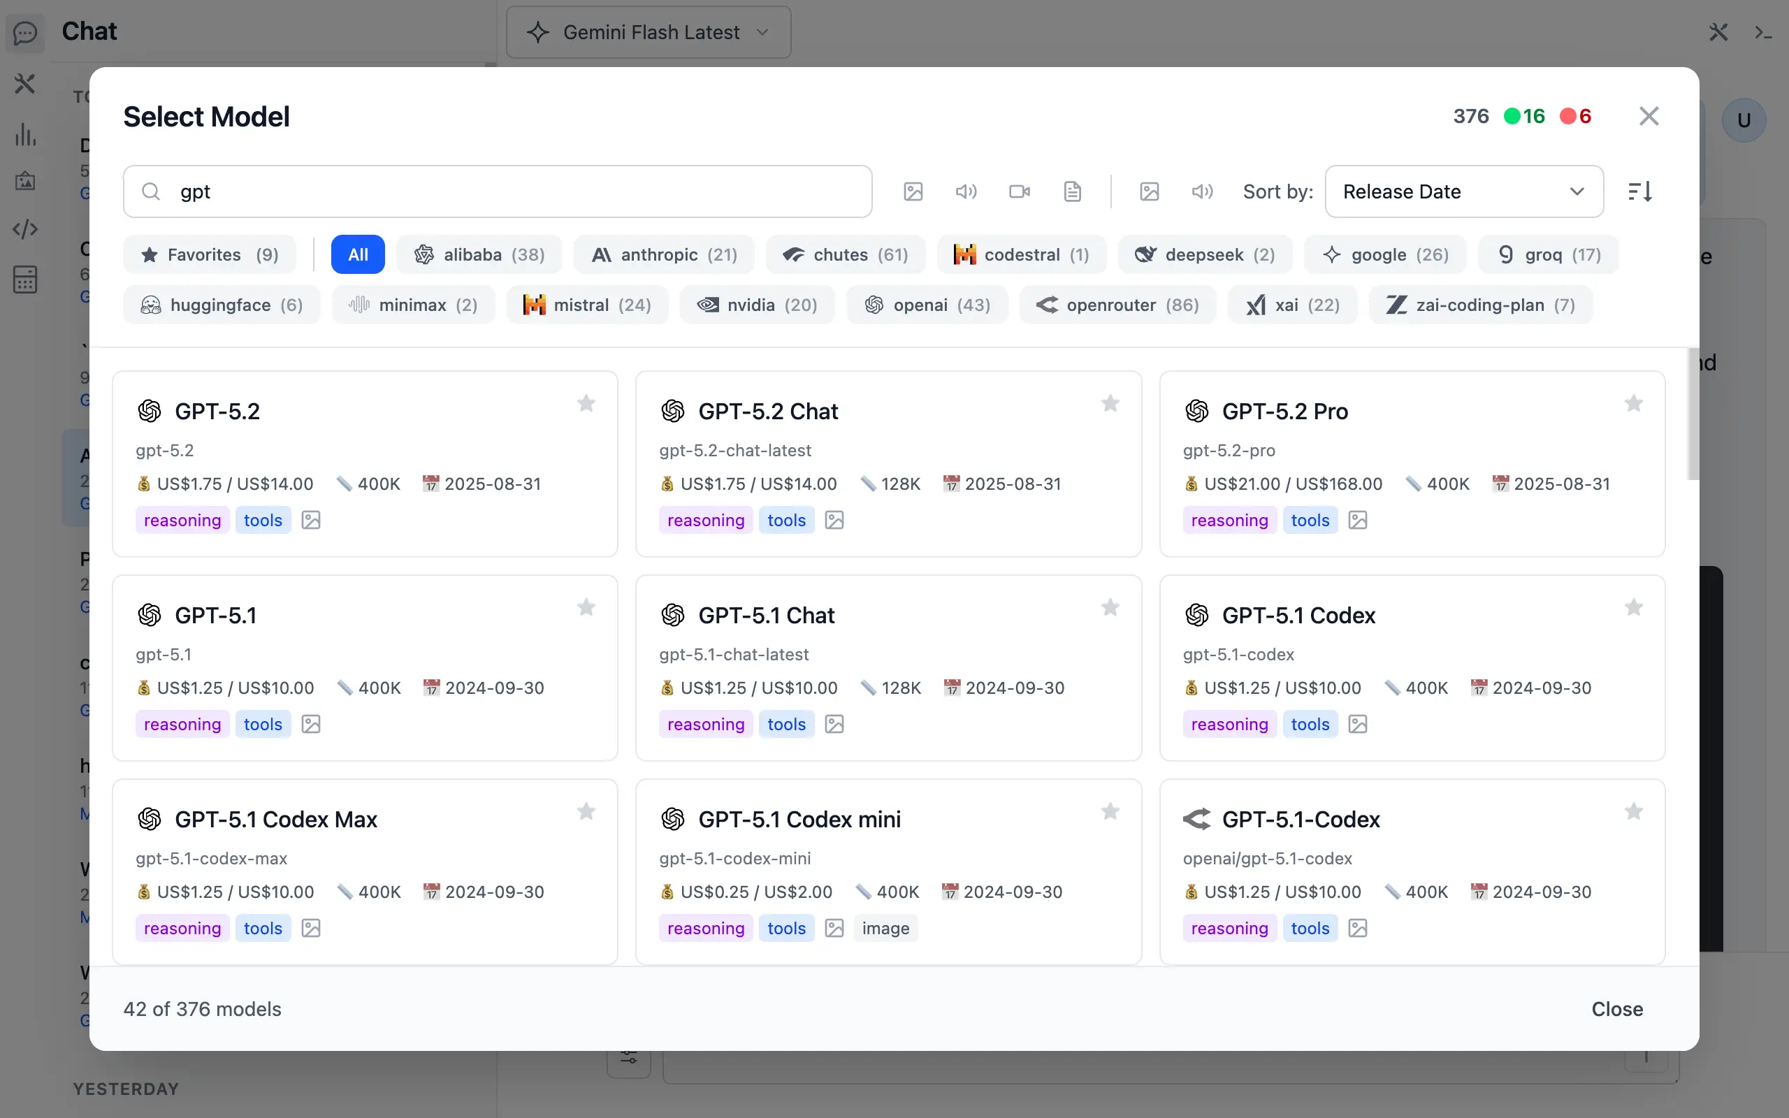This screenshot has height=1118, width=1789.
Task: Favorite the GPT-5.2 model
Action: (586, 403)
